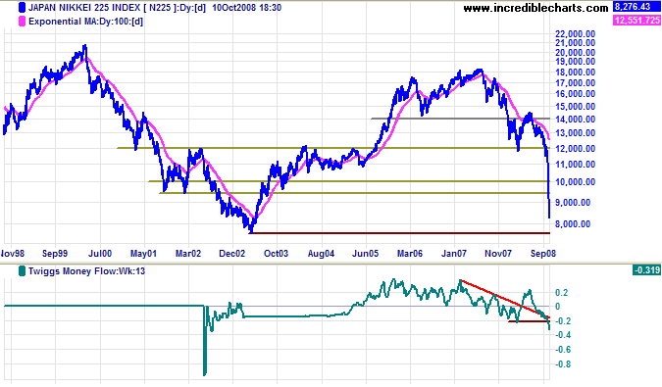This screenshot has width=662, height=387.
Task: Click the grey 14,000 resistance line
Action: point(460,119)
